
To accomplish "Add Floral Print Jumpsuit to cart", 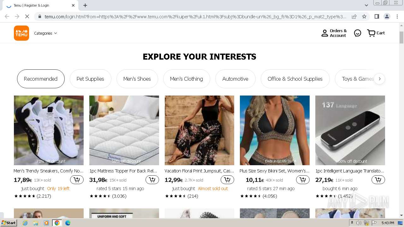I will click(x=227, y=180).
